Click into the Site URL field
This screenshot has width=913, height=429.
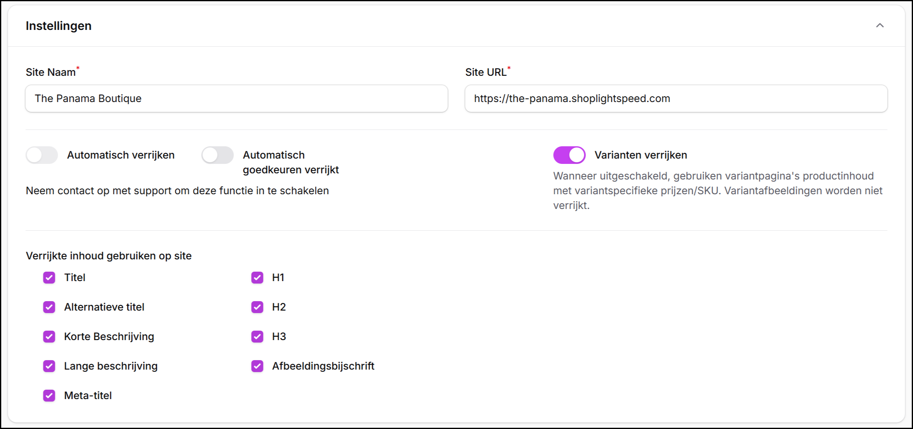[676, 98]
